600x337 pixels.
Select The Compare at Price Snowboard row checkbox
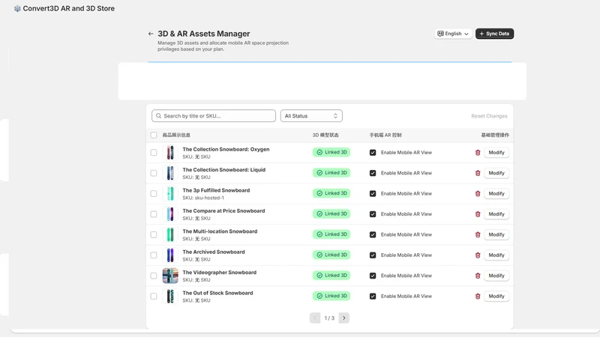point(154,214)
